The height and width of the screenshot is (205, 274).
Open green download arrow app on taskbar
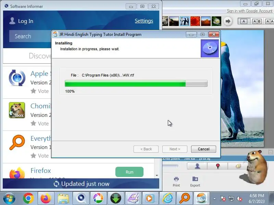[116, 198]
